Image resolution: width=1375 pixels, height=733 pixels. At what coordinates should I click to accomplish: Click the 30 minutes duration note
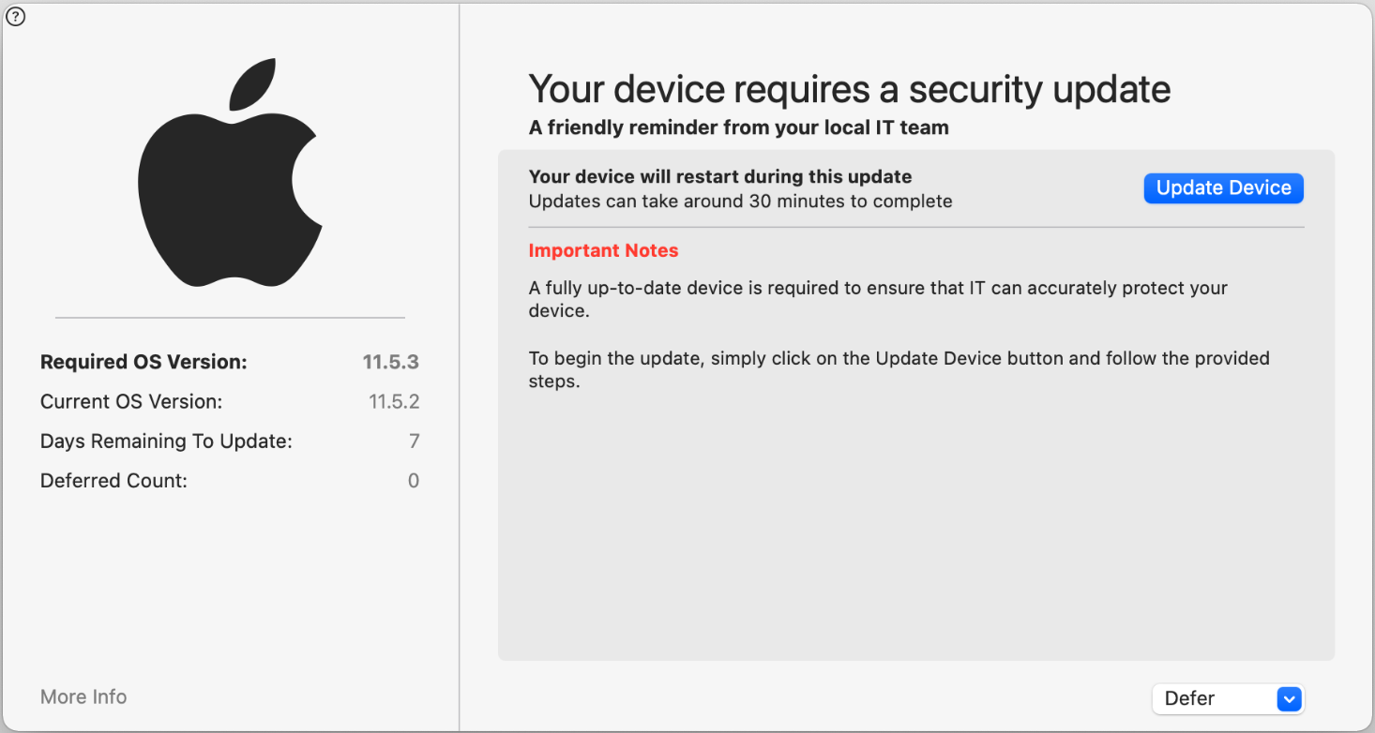[x=741, y=201]
